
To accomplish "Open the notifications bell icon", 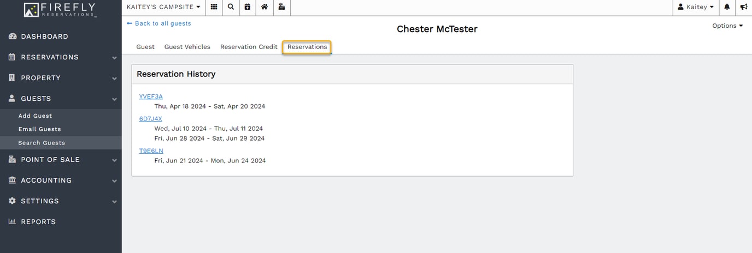I will [727, 7].
